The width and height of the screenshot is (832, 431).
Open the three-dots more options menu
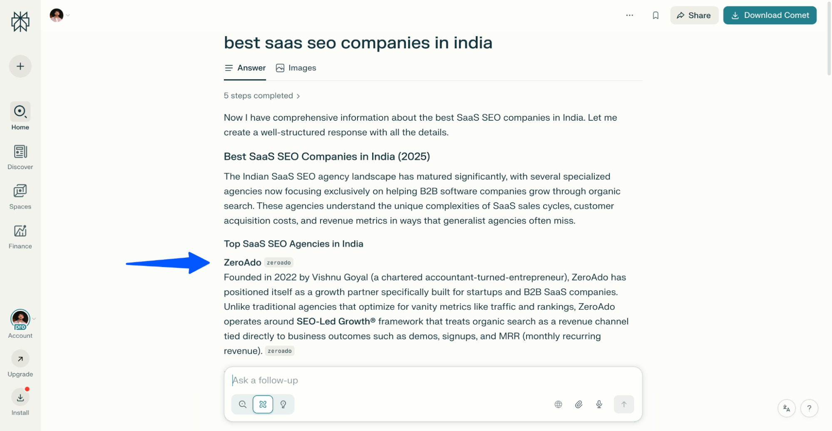[x=630, y=15]
